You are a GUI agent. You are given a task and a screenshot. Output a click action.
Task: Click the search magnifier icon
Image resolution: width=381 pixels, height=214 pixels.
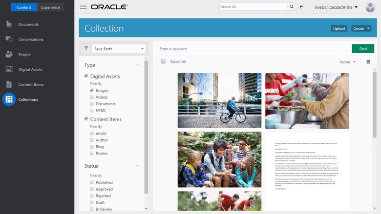[292, 7]
